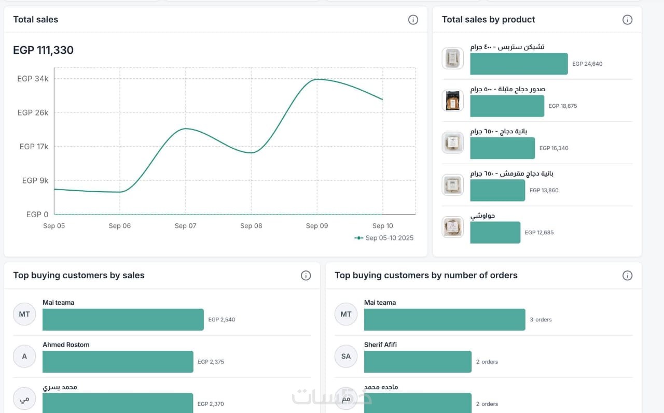Screen dimensions: 664x413
Task: Click Sherif Afifi's SA avatar
Action: tap(346, 357)
